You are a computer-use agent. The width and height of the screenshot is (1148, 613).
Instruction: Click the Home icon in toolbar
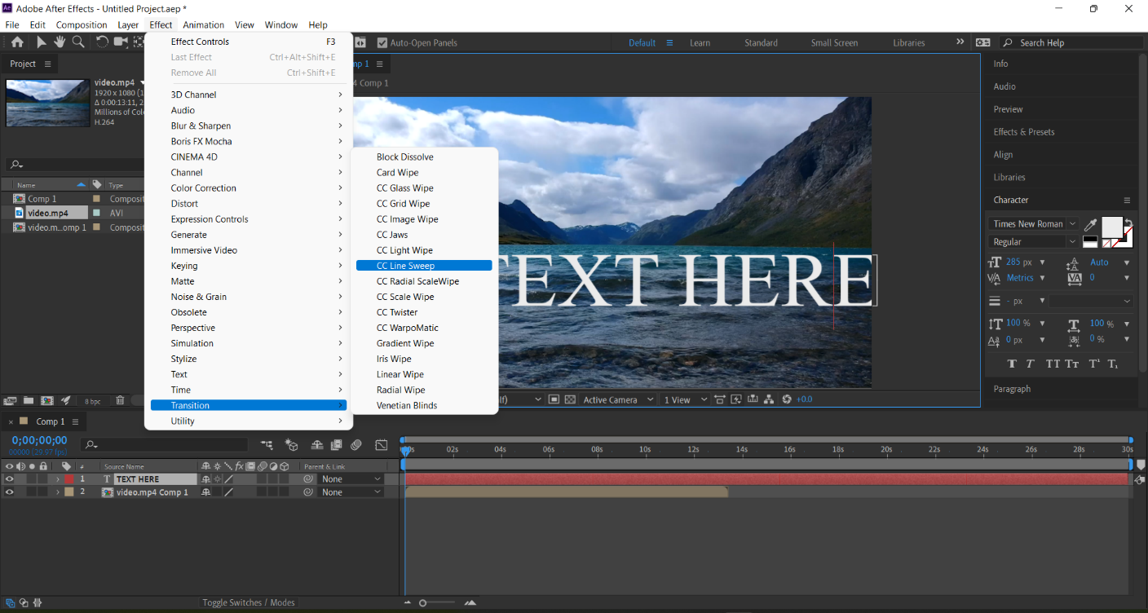tap(16, 42)
